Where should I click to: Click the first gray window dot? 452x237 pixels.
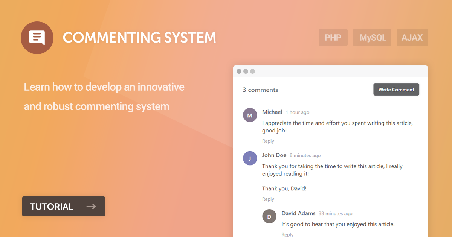tap(239, 71)
